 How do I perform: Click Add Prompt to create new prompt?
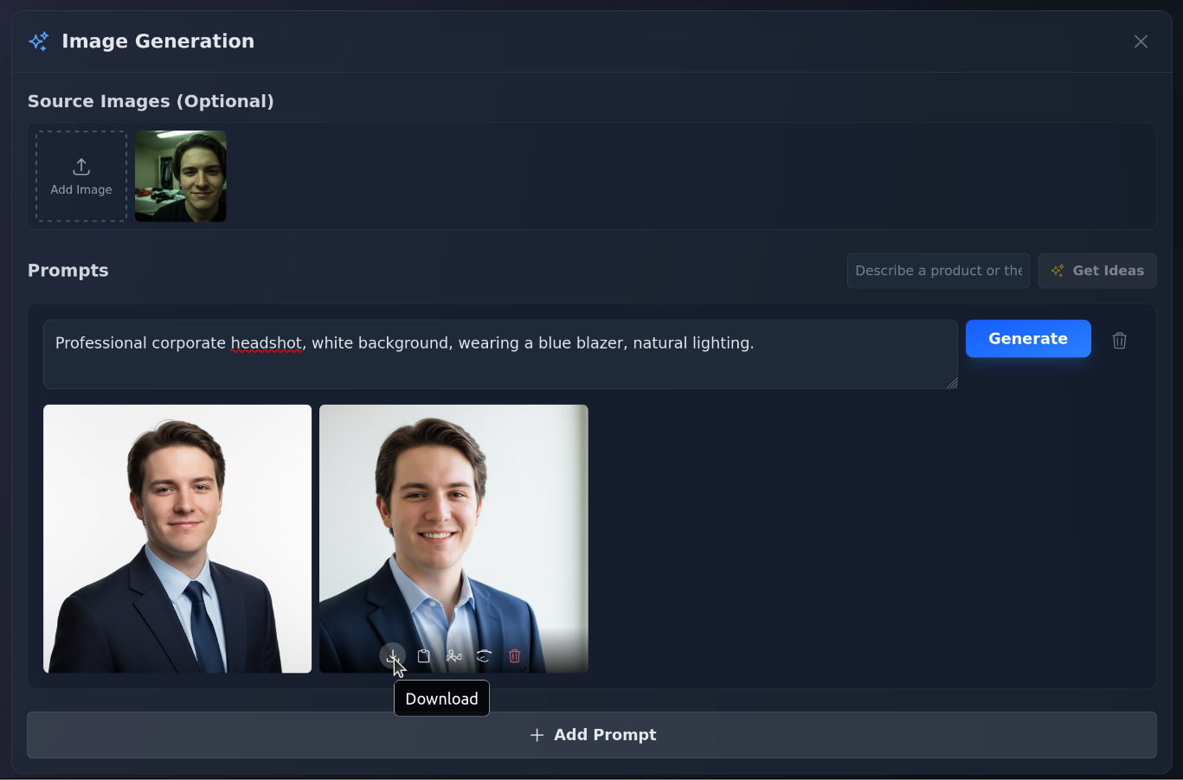pos(591,734)
